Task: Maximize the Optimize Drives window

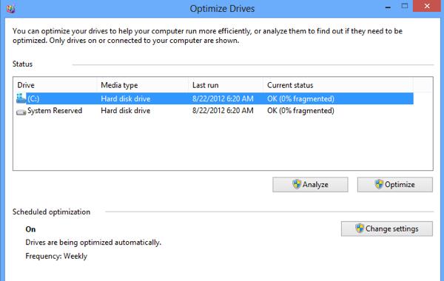Action: (405, 6)
